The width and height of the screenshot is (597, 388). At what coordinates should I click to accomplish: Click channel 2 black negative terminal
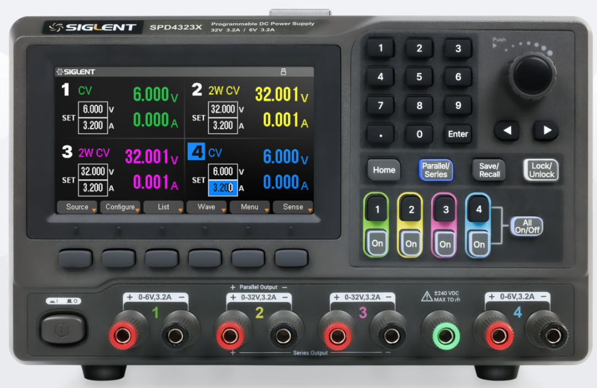[283, 336]
